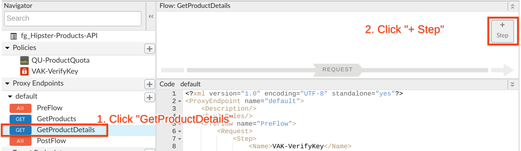The width and height of the screenshot is (521, 151).
Task: Collapse the Code pane using down chevrons
Action: point(513,84)
